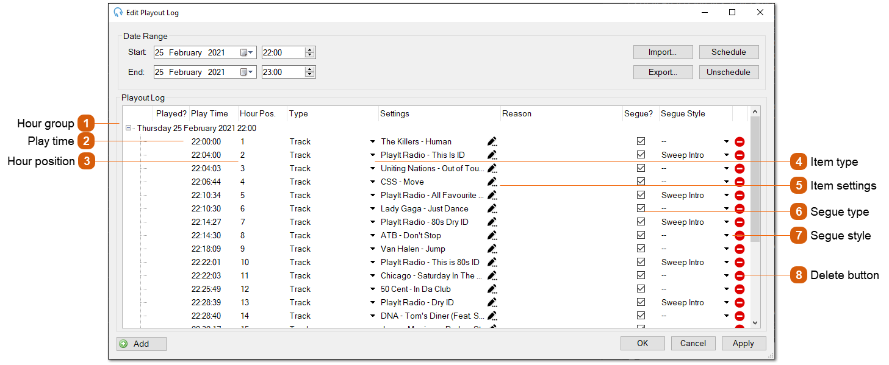Viewport: 889px width, 365px height.
Task: Collapse the Thursday 25 February 2021 22:00 group
Action: (x=128, y=128)
